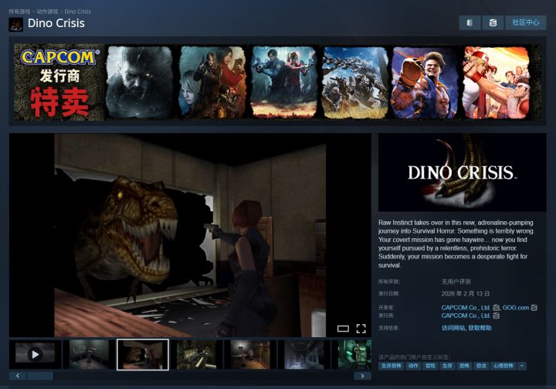Click database icon next to developer CAPCOM Co., Ltd.
The image size is (556, 389).
click(497, 308)
